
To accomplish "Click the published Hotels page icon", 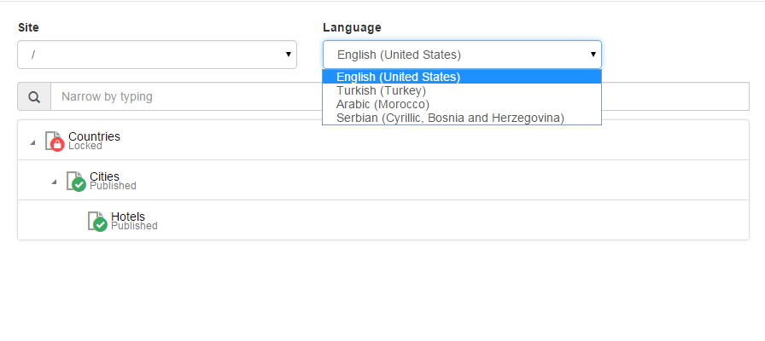I will pos(97,221).
